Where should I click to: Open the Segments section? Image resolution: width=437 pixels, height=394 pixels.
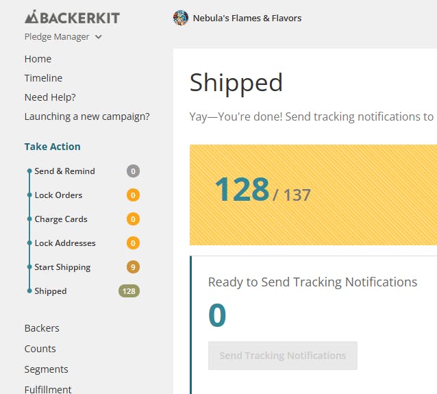[x=46, y=369]
